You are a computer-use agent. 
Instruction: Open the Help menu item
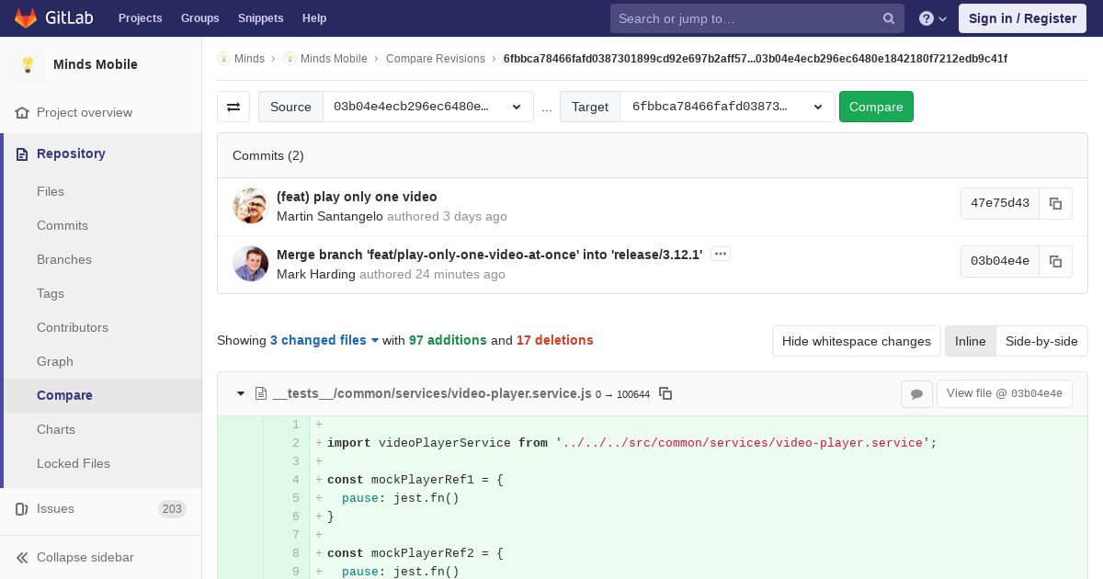coord(314,18)
